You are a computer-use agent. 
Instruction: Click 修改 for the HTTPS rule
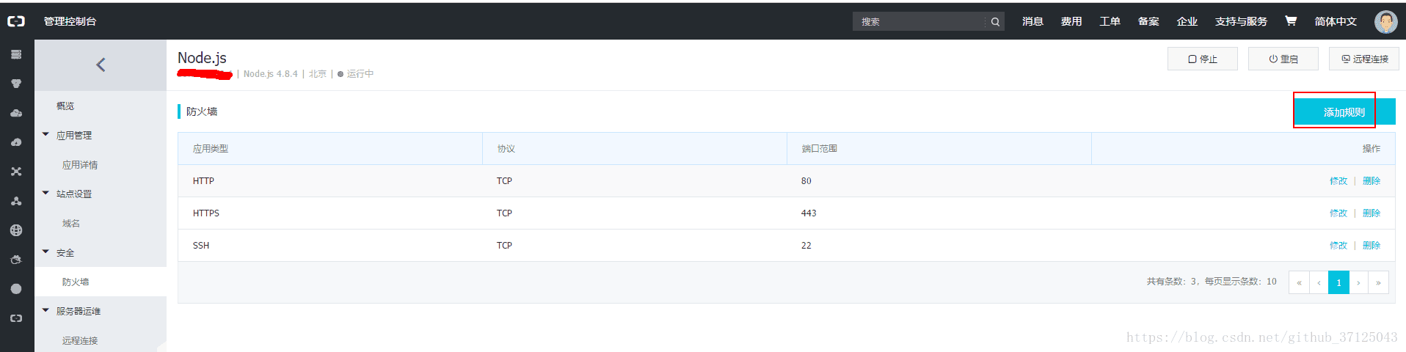(x=1338, y=213)
